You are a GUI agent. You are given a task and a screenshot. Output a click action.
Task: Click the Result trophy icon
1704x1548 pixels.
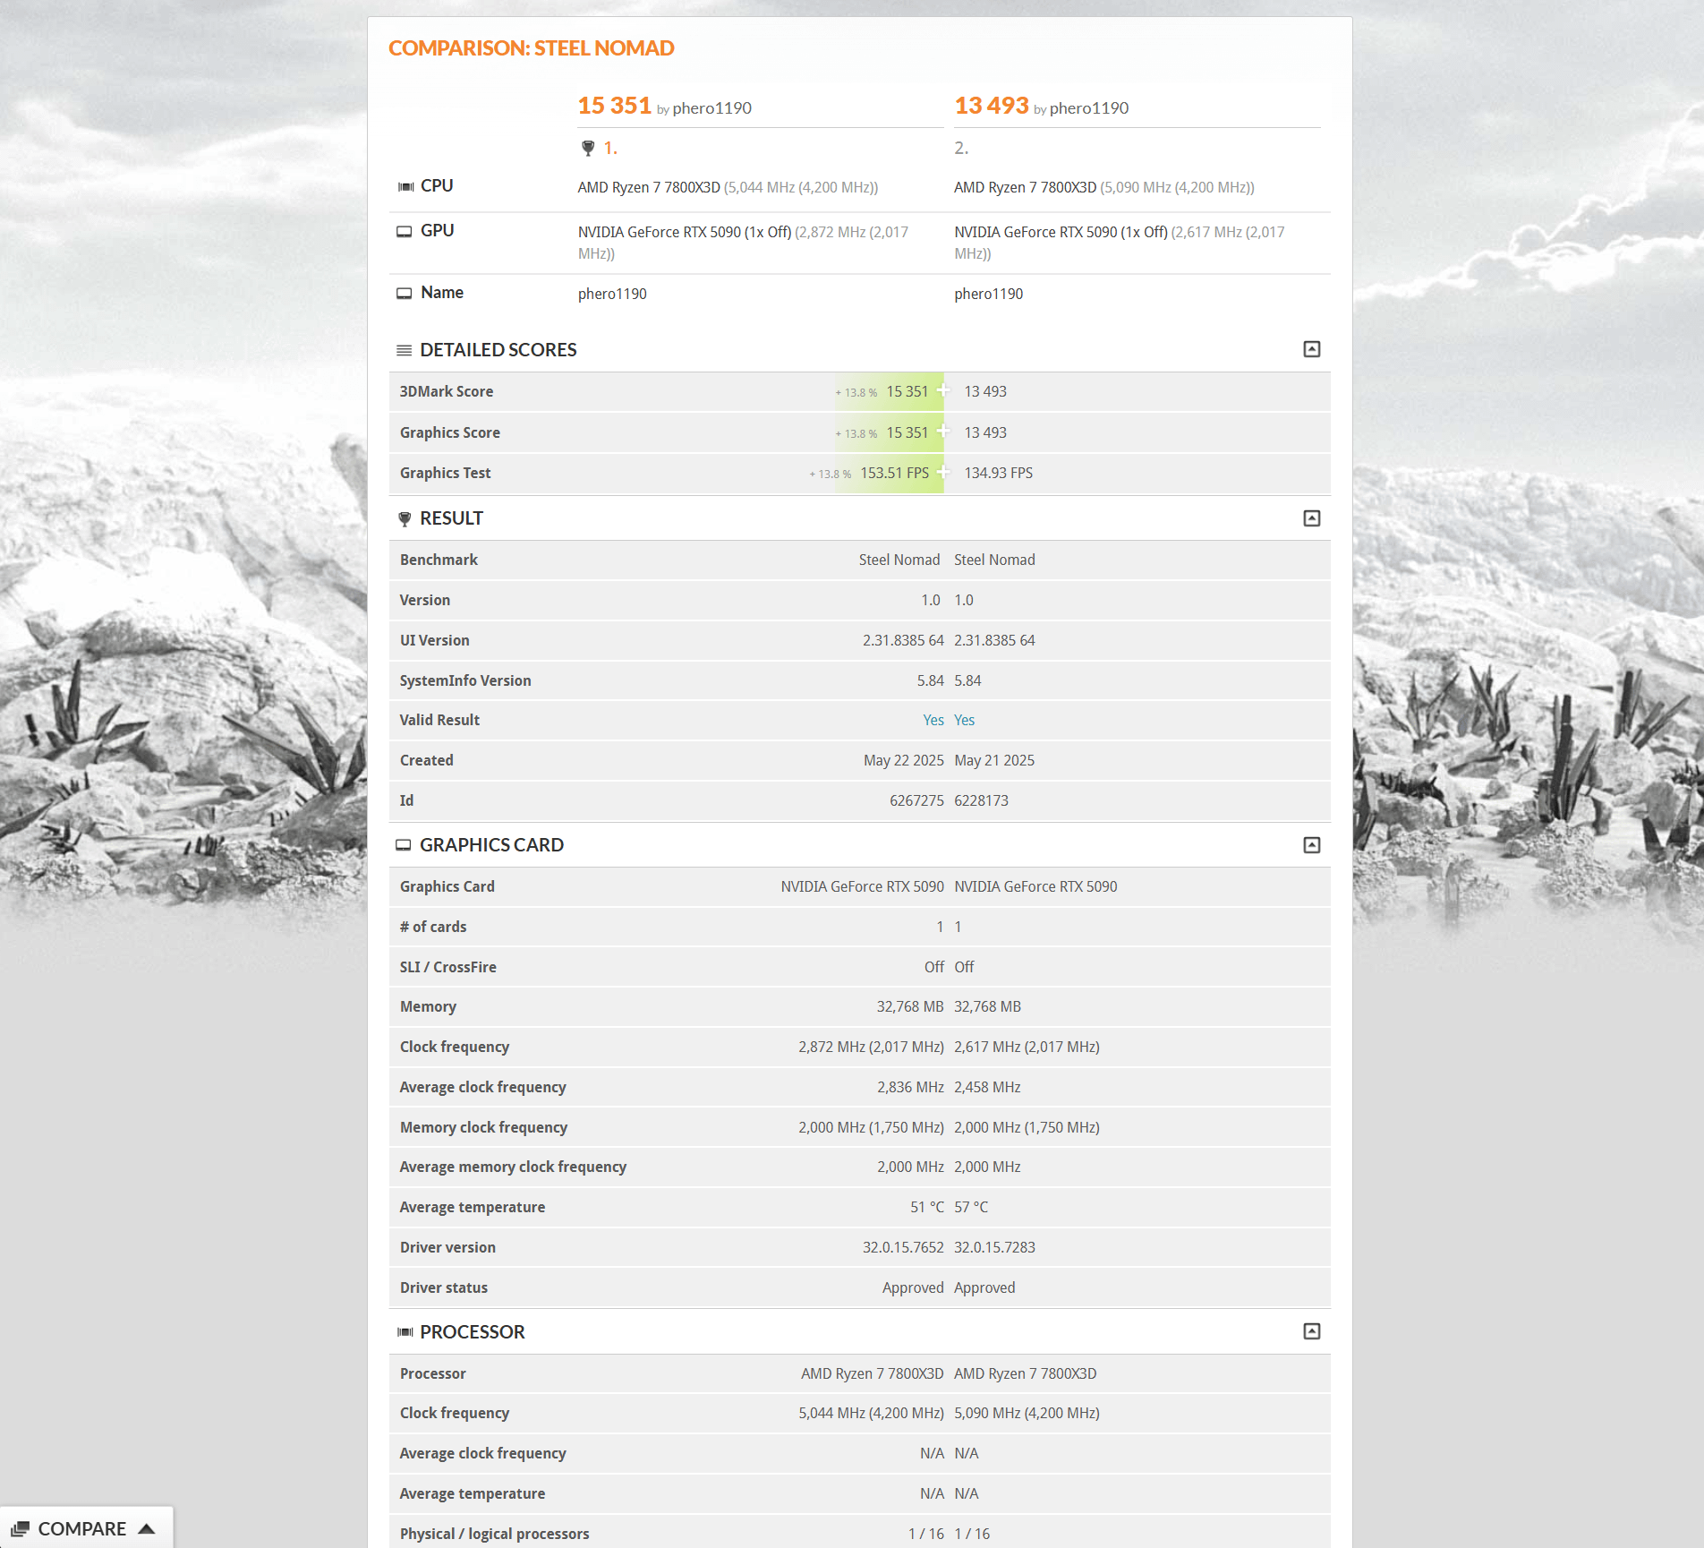tap(405, 518)
